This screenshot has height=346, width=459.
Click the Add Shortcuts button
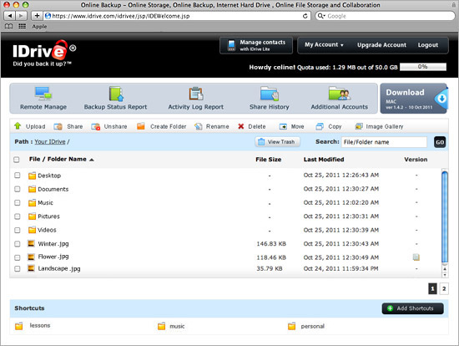click(x=412, y=308)
